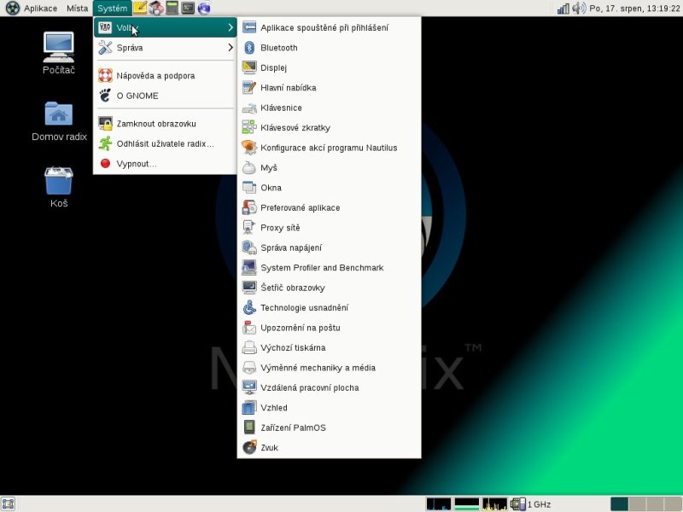Open the terminal launcher in the top panel
Viewport: 683px width, 512px height.
coord(188,9)
